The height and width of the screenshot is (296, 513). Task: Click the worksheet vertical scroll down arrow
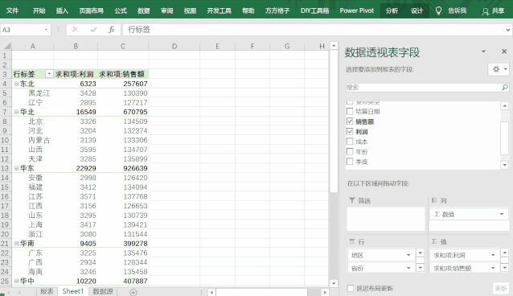point(334,283)
